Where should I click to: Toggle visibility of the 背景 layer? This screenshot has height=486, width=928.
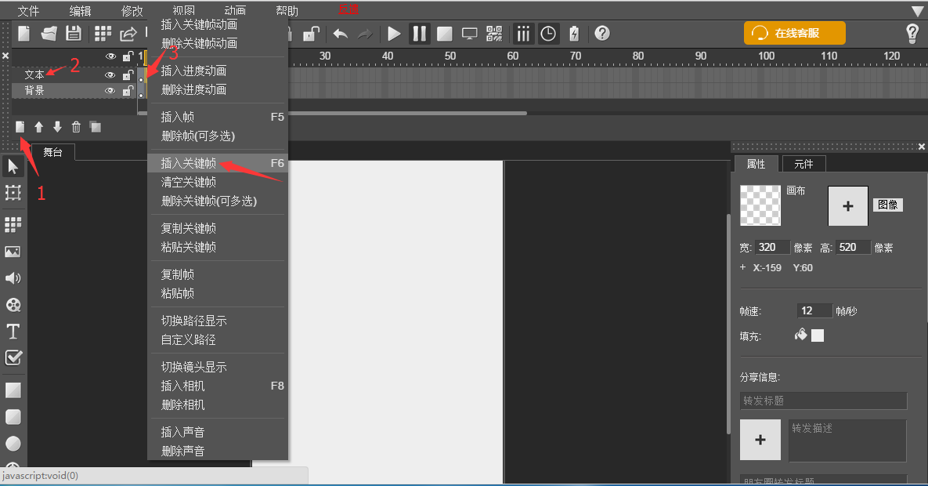[110, 91]
